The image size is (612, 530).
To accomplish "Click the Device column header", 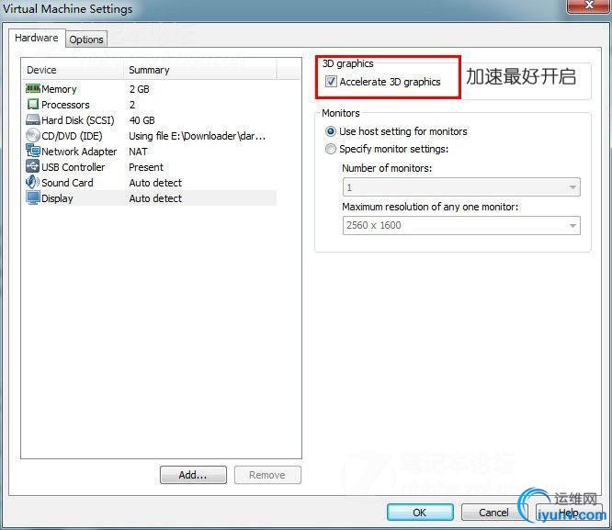I will 73,70.
